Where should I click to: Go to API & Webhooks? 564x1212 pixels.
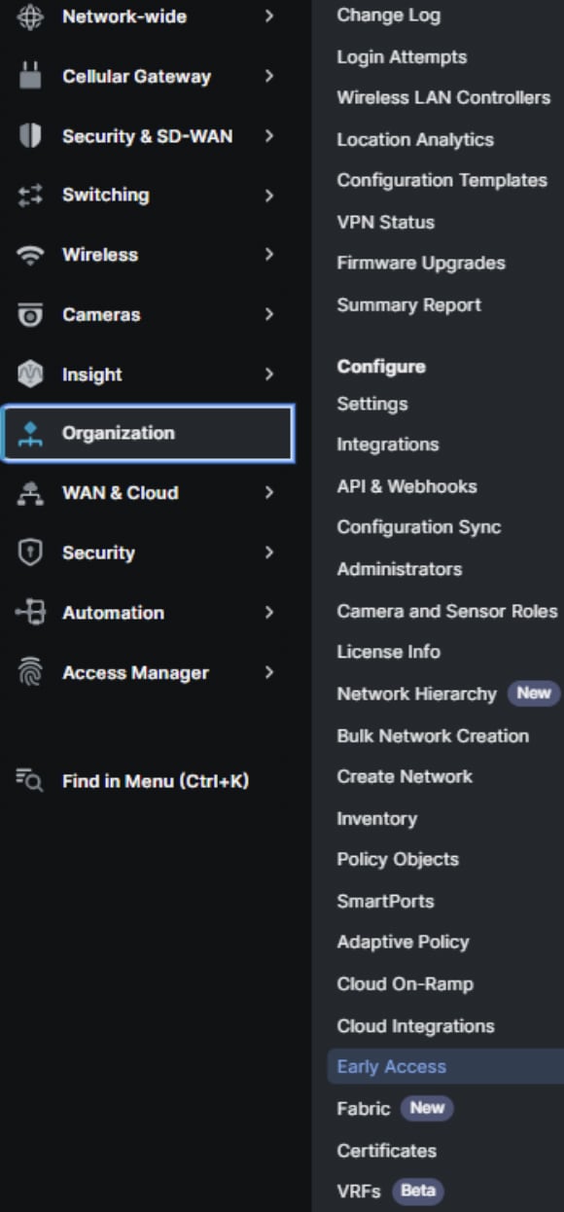coord(406,486)
